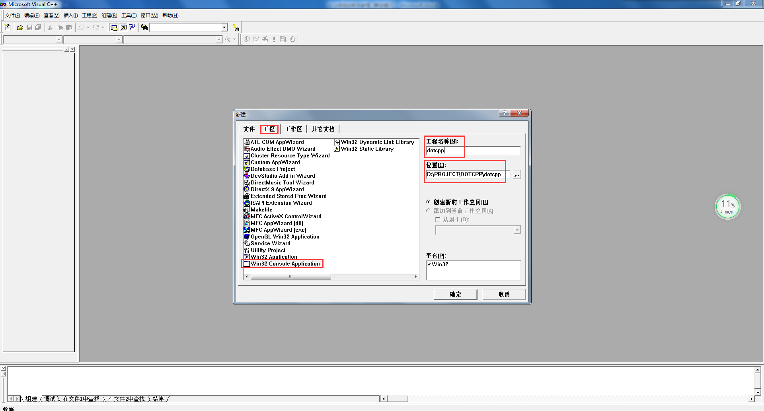Image resolution: width=764 pixels, height=411 pixels.
Task: Click the network speed floating widget
Action: 728,206
